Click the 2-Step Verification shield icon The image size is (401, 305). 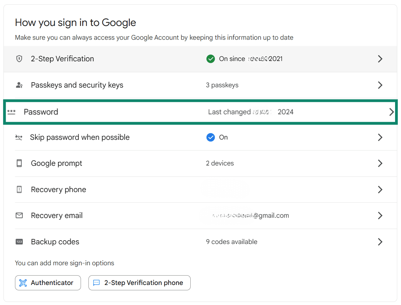tap(19, 59)
